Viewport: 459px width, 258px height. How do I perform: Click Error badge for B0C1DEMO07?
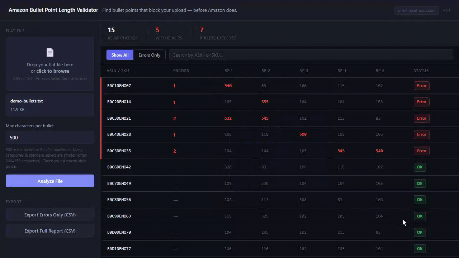421,86
